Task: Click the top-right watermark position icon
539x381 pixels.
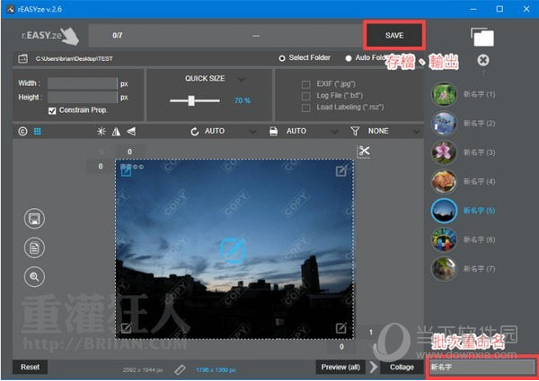Action: [341, 171]
